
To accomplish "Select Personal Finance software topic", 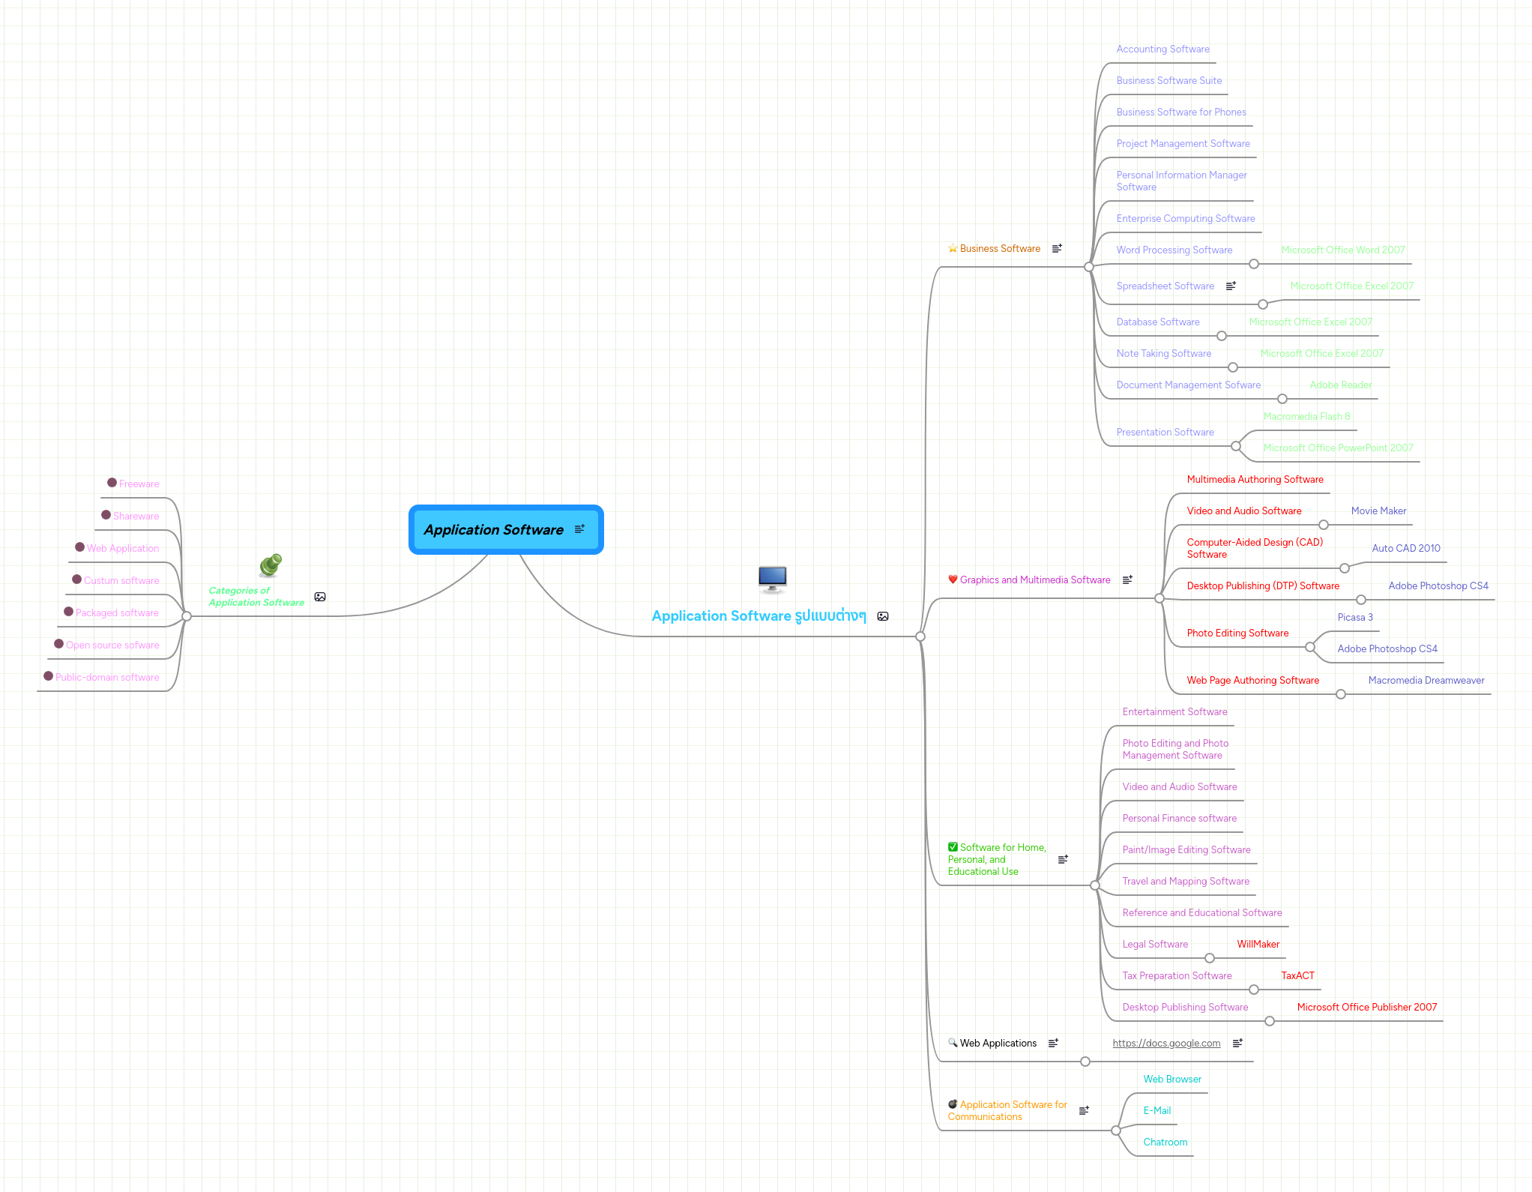I will [1179, 819].
